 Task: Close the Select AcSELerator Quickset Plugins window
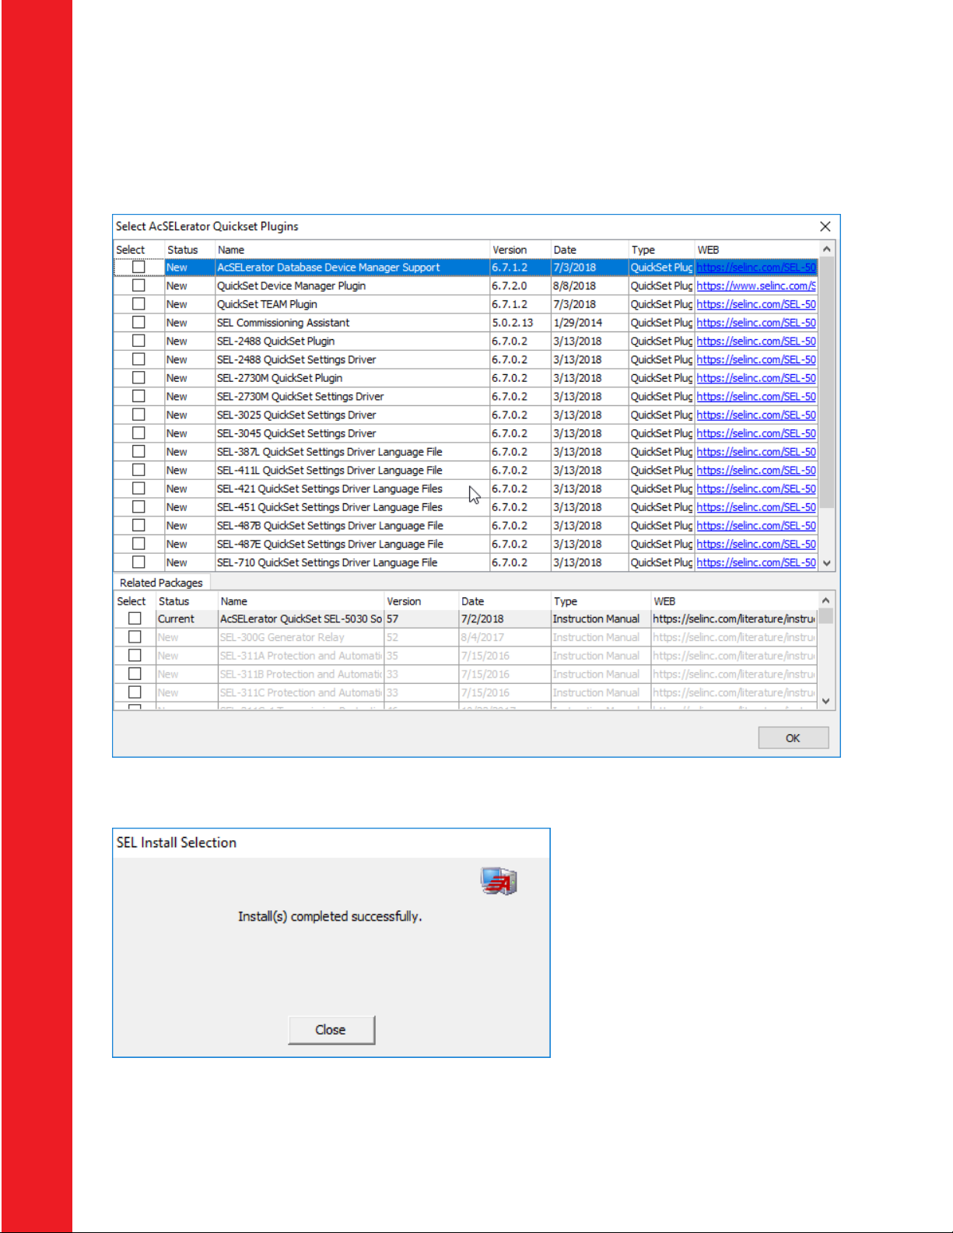(x=825, y=226)
